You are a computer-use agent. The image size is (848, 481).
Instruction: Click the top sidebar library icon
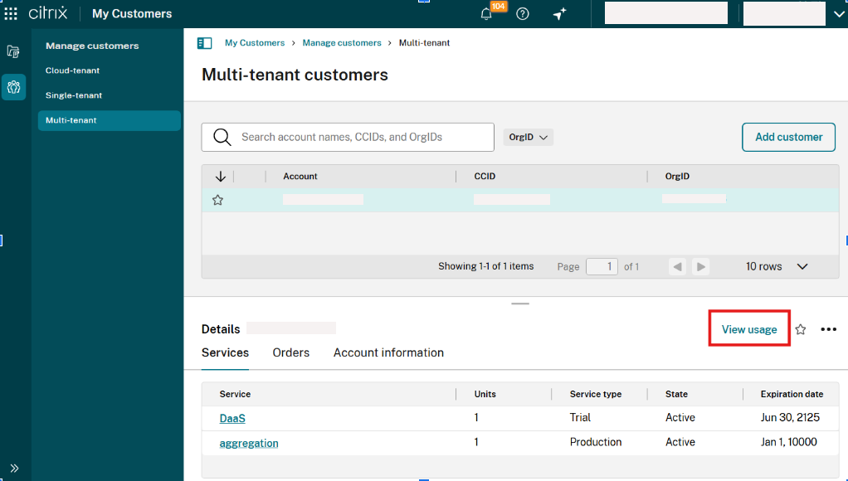[x=13, y=51]
